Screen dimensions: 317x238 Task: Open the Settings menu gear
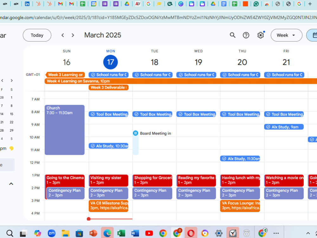tap(261, 35)
